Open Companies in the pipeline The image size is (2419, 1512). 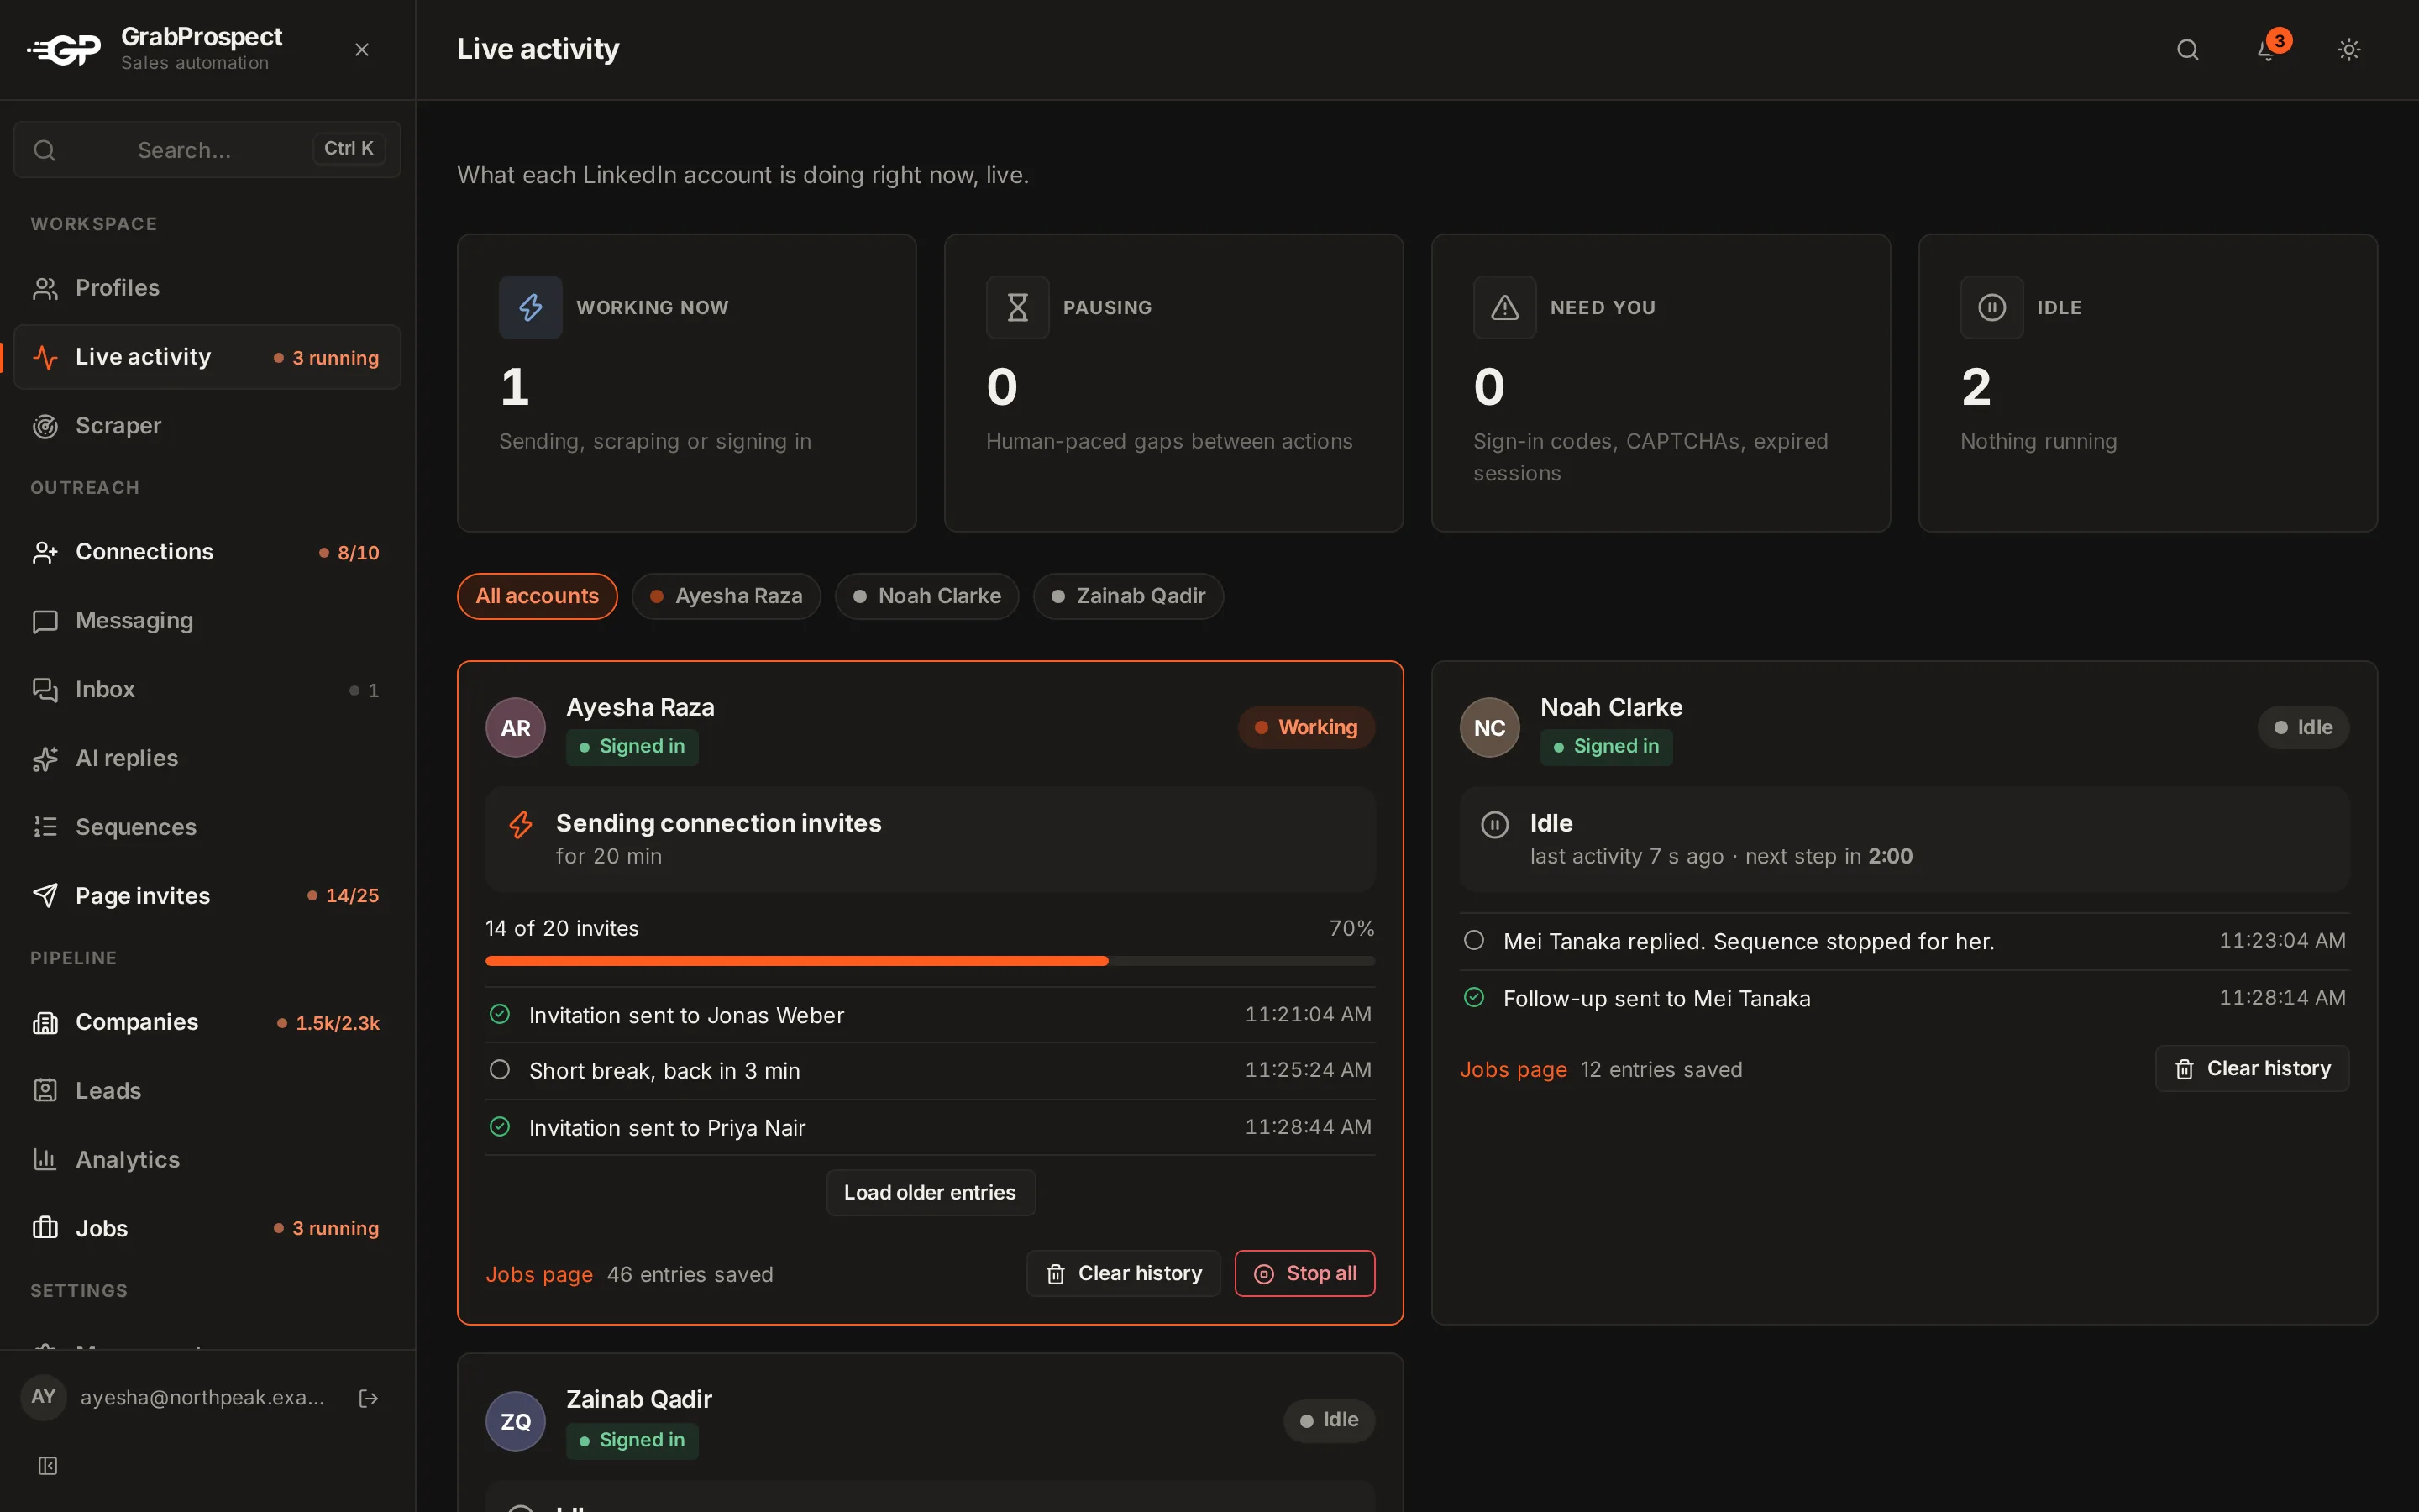coord(207,1022)
